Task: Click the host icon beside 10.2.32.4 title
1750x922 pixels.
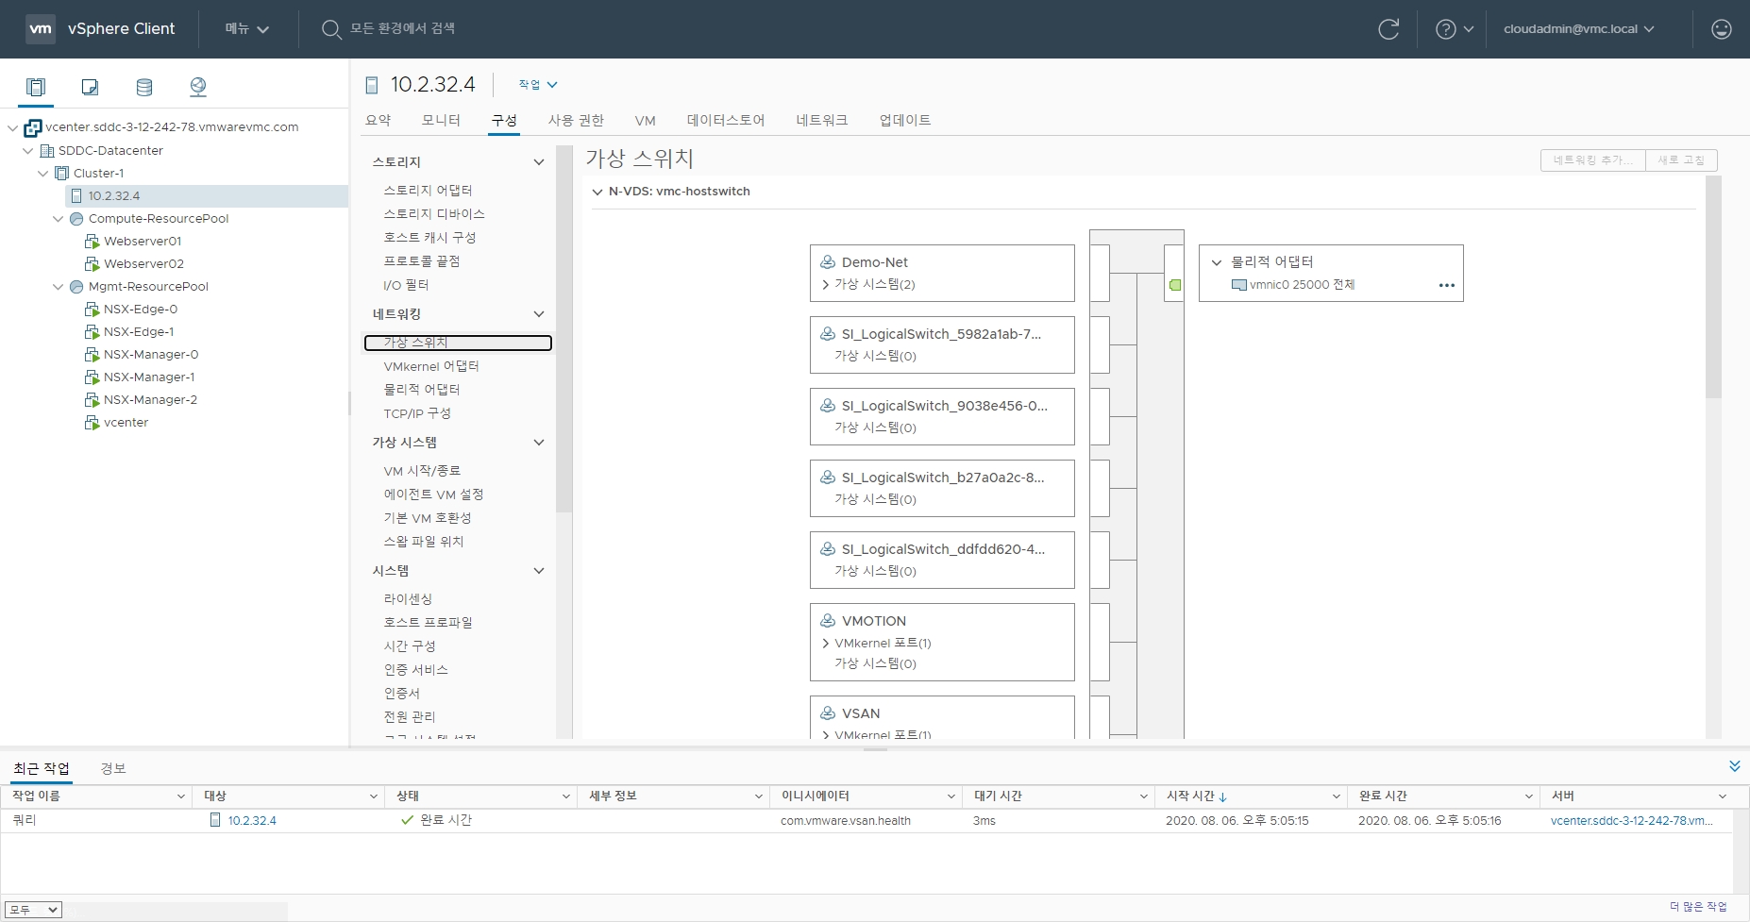Action: [372, 86]
